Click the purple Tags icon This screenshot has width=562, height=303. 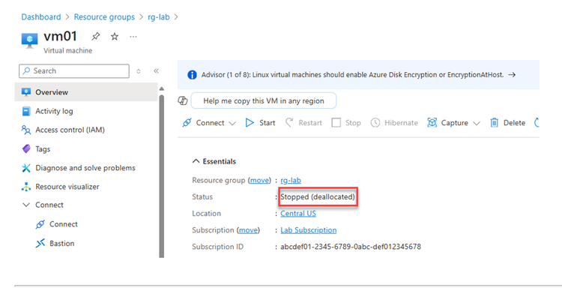pos(26,148)
